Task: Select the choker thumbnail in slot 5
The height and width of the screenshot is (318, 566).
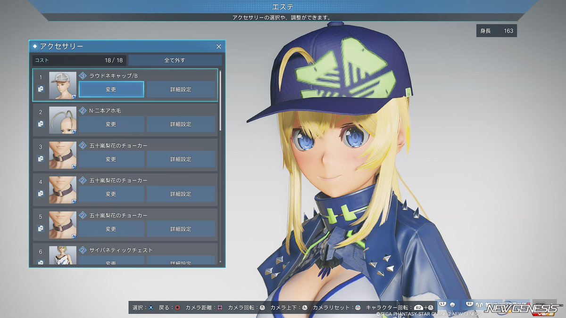Action: click(63, 225)
